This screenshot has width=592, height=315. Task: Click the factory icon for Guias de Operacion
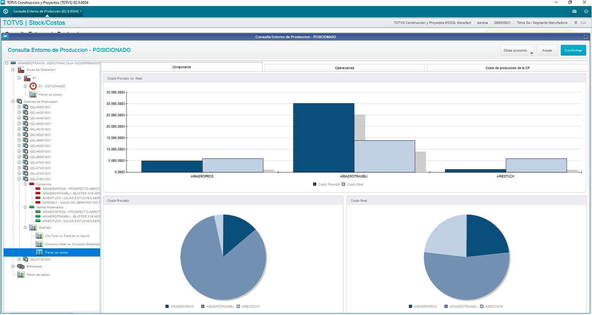coord(20,70)
